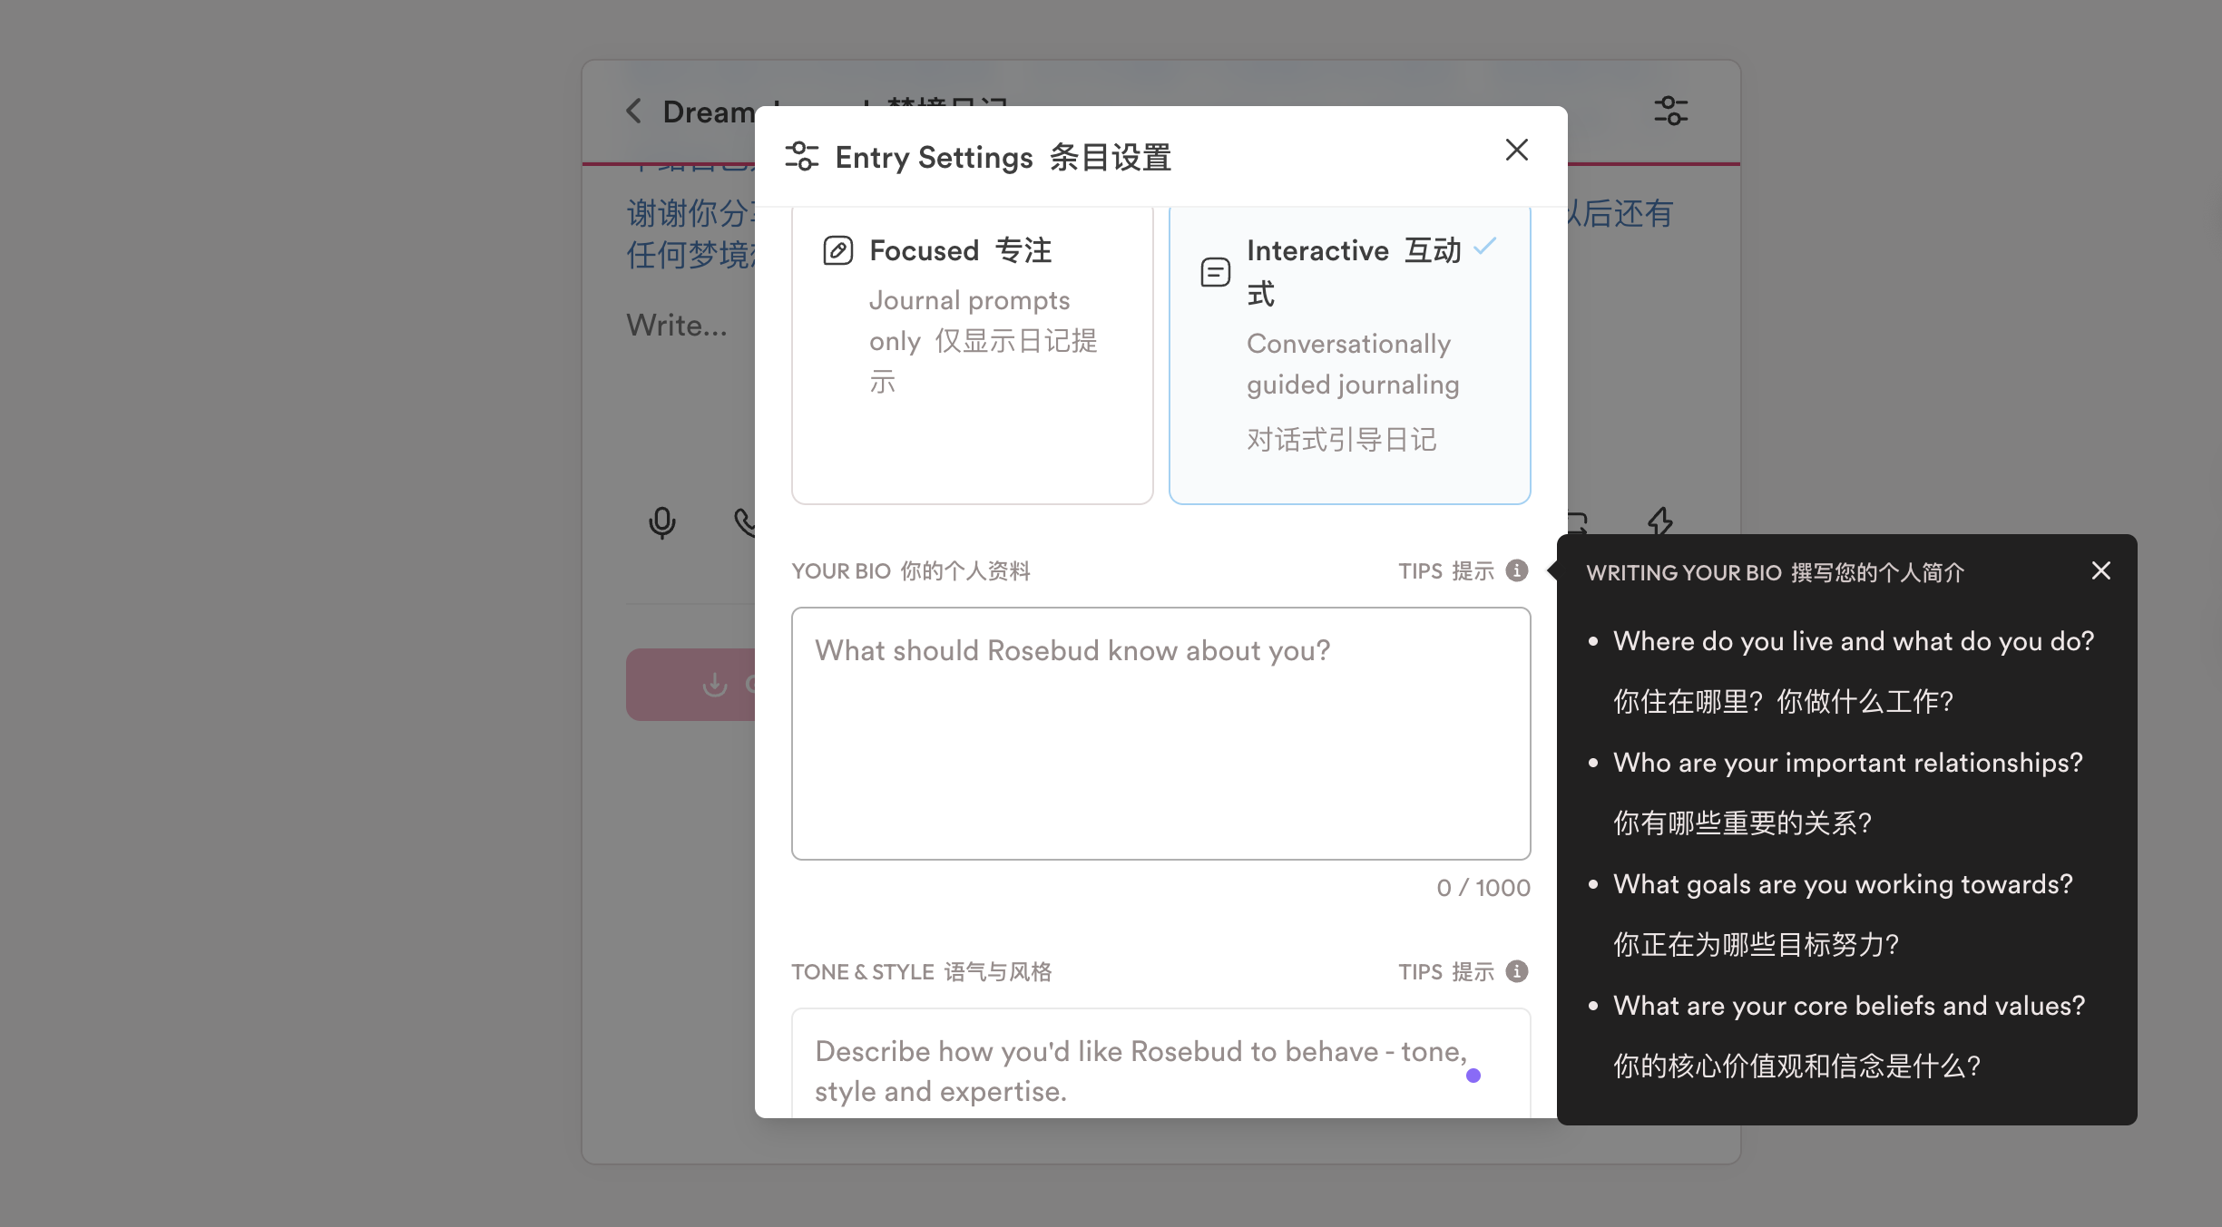
Task: Toggle the pencil icon on the Focused card
Action: (837, 249)
